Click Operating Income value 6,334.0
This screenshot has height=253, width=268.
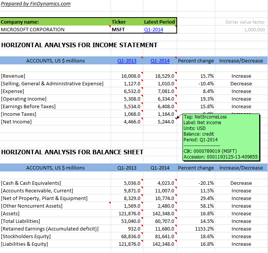click(166, 99)
